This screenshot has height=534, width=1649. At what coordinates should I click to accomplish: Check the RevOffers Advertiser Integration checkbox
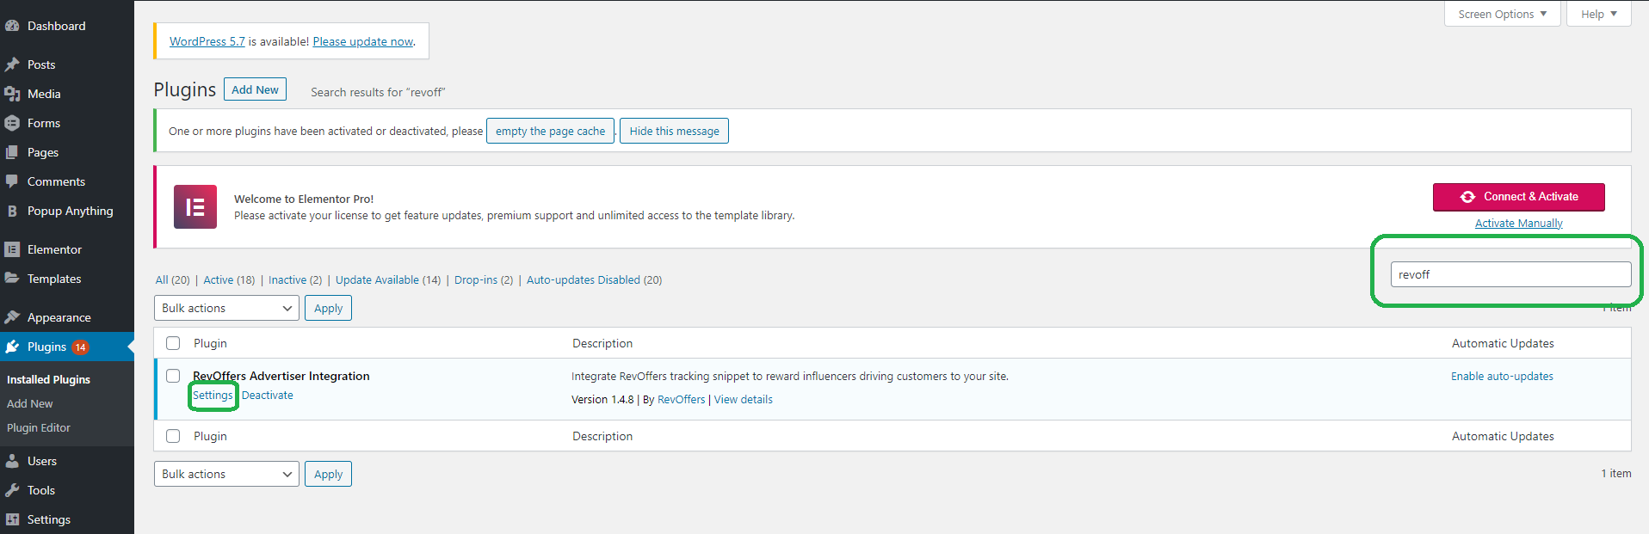coord(173,376)
